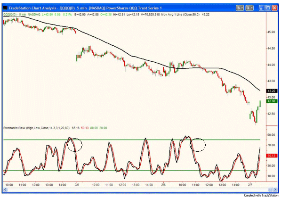281x198 pixels.
Task: Click the 'Stochastic Slow' indicator label
Action: (x=14, y=128)
